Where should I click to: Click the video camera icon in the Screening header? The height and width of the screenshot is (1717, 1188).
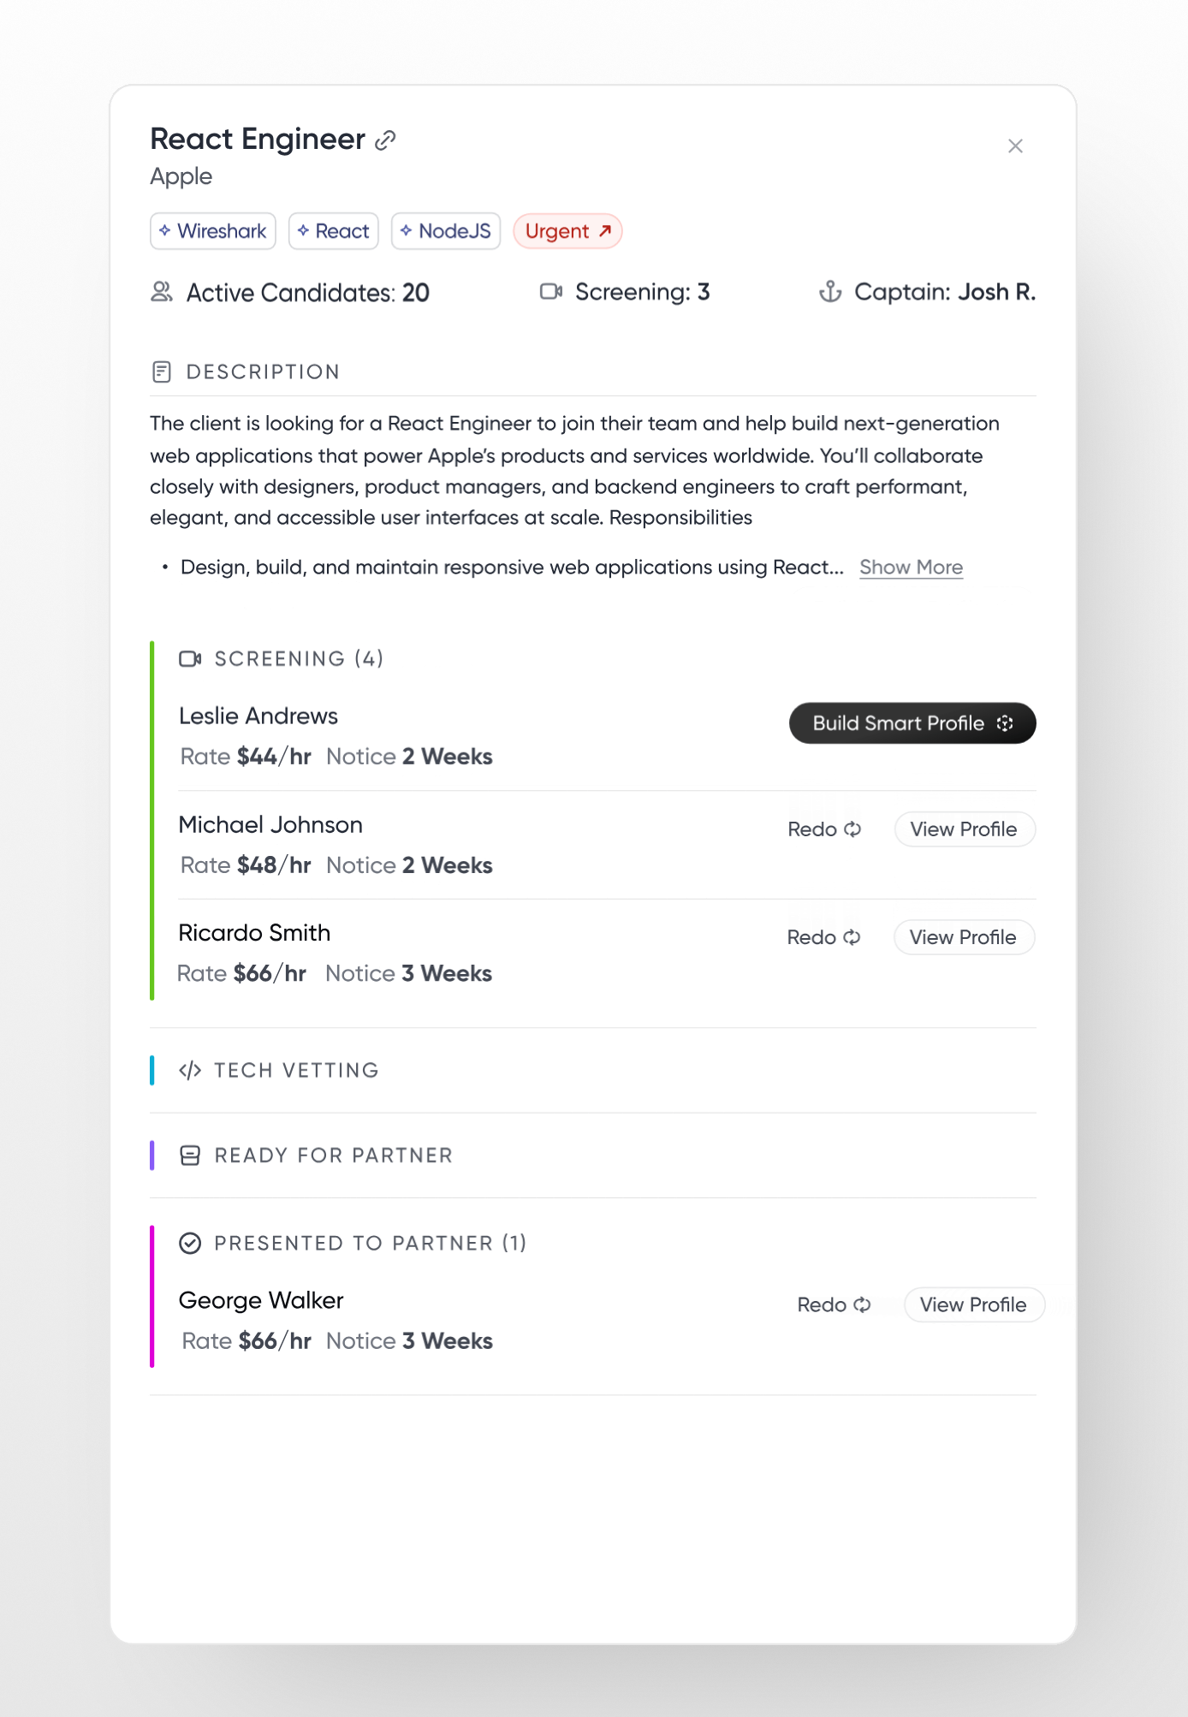click(x=191, y=658)
